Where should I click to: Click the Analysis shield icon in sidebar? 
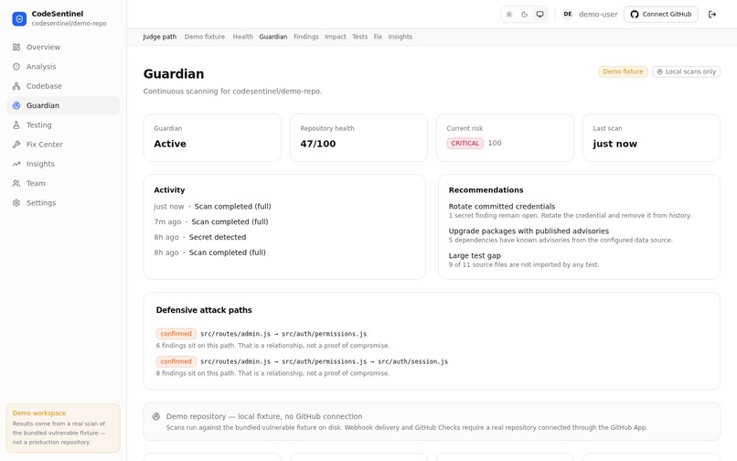[16, 67]
